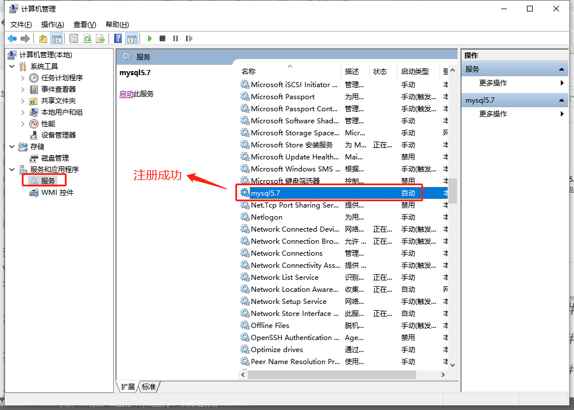Select Network Connections service row
The image size is (574, 410).
tap(344, 253)
